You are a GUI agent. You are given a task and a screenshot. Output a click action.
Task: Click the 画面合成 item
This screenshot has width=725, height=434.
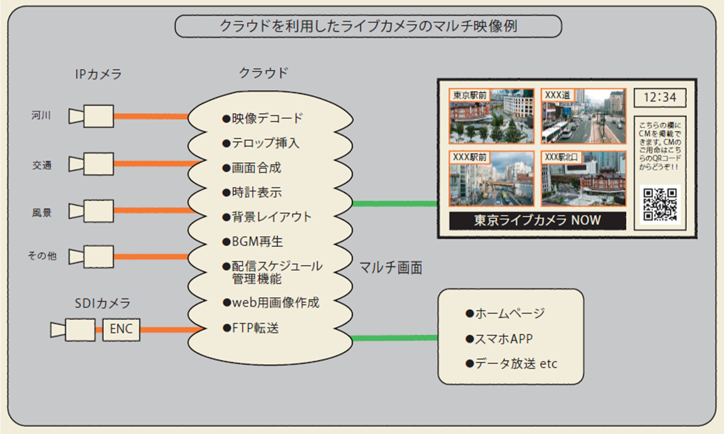click(251, 168)
